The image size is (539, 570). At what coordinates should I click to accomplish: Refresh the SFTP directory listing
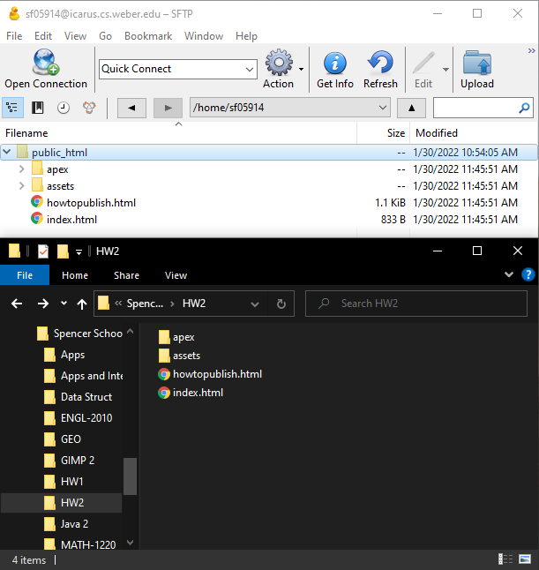point(380,63)
